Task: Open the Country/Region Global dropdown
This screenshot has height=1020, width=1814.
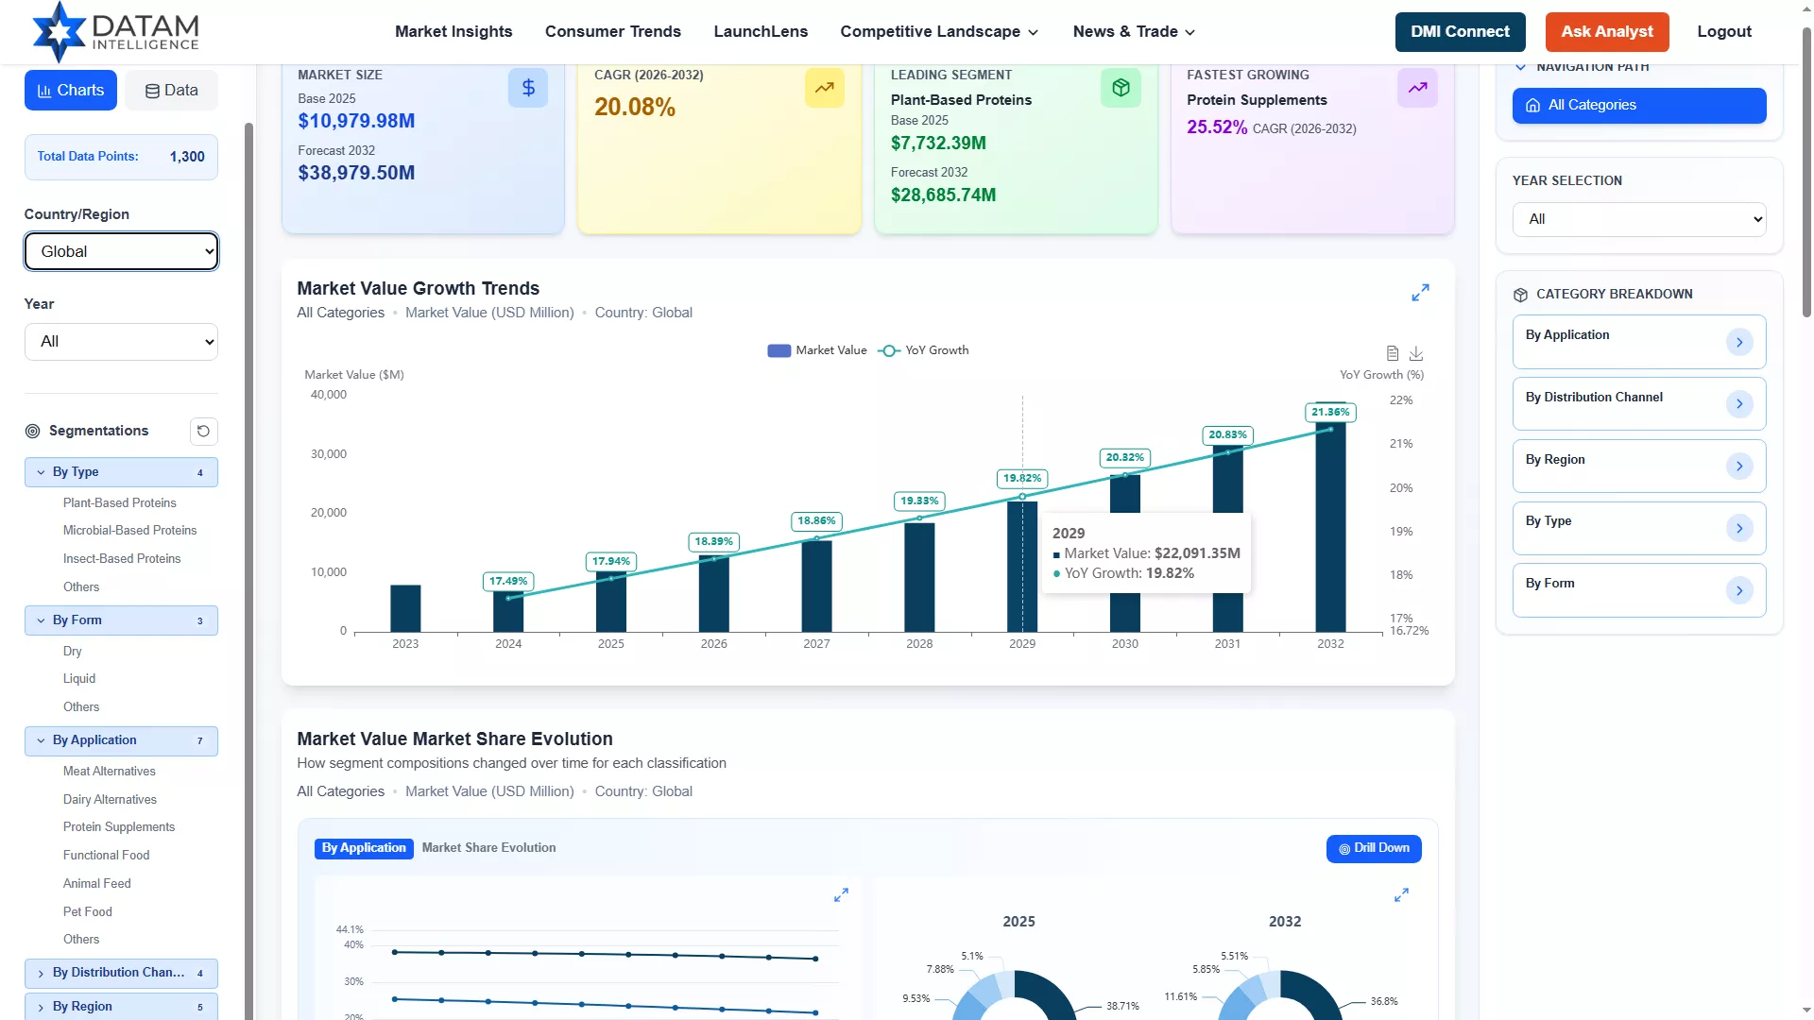Action: pos(121,251)
